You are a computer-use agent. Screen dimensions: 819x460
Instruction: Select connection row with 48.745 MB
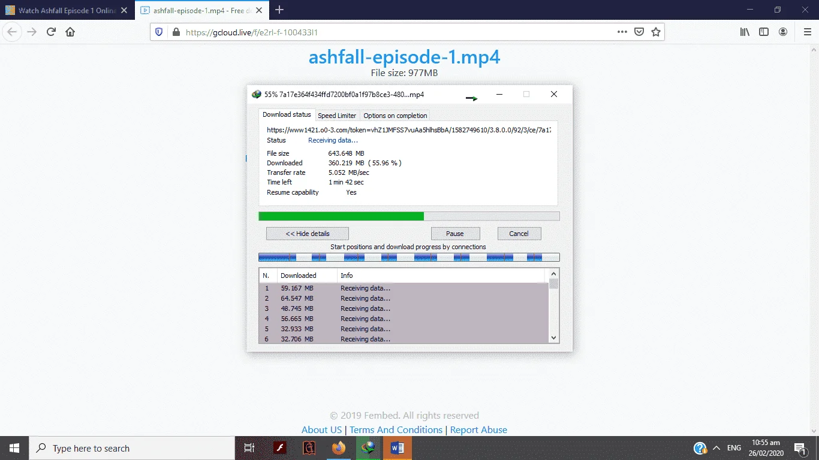pos(404,308)
